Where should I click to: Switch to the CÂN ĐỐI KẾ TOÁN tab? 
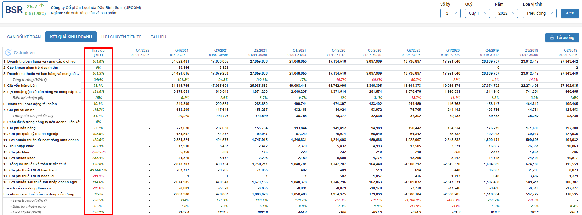pyautogui.click(x=24, y=37)
